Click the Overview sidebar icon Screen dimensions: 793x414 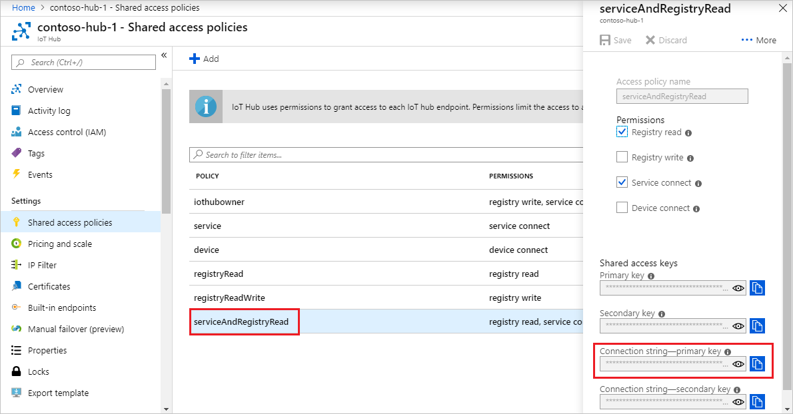pyautogui.click(x=16, y=89)
